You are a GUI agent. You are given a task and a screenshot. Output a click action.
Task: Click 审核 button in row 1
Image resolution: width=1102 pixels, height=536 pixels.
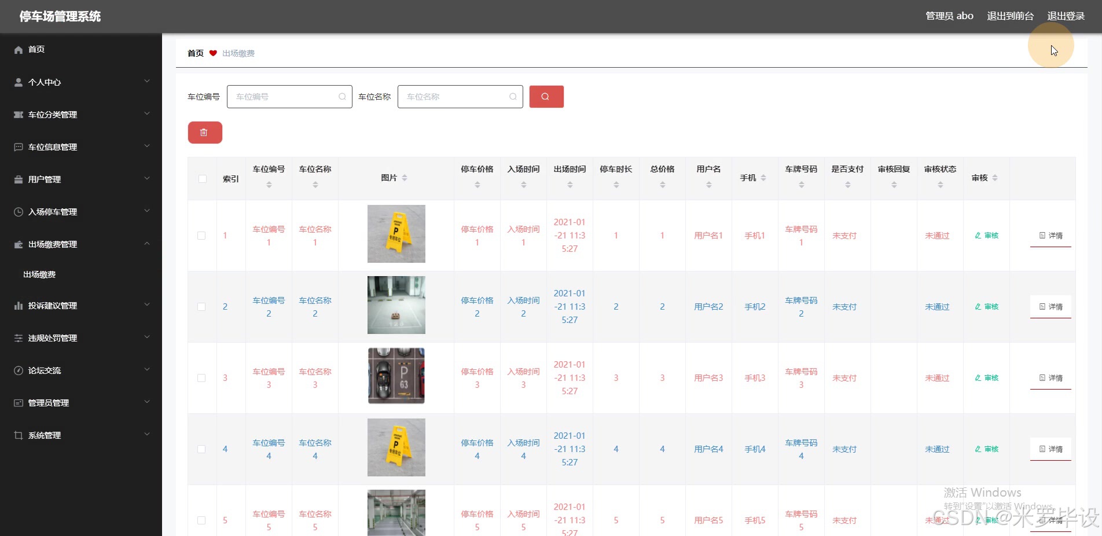987,236
